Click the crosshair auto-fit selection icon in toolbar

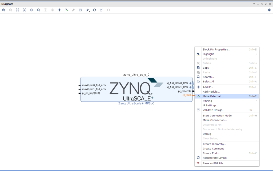click(31, 10)
